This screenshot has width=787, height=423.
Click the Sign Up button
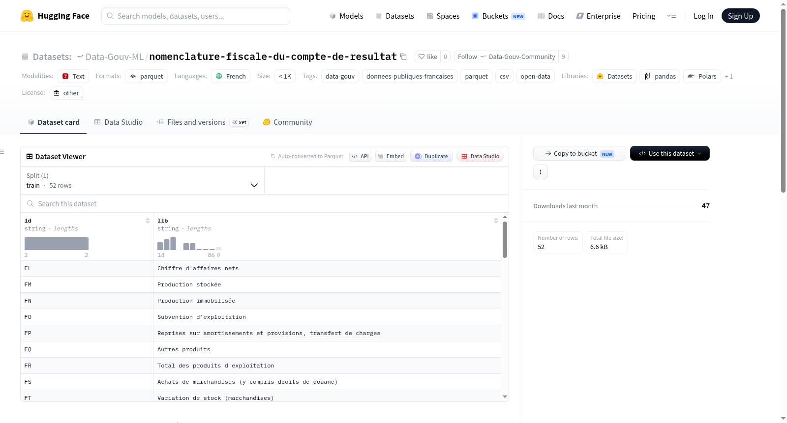(741, 16)
